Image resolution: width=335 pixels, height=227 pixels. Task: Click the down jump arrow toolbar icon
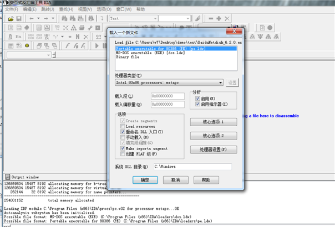[102, 19]
